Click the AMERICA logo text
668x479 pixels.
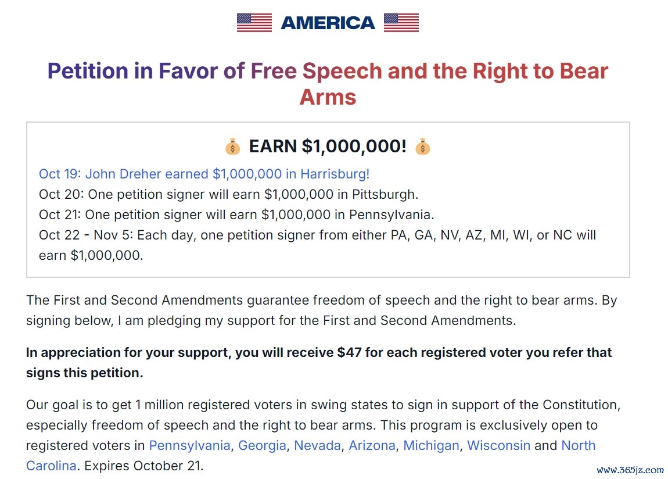coord(328,23)
